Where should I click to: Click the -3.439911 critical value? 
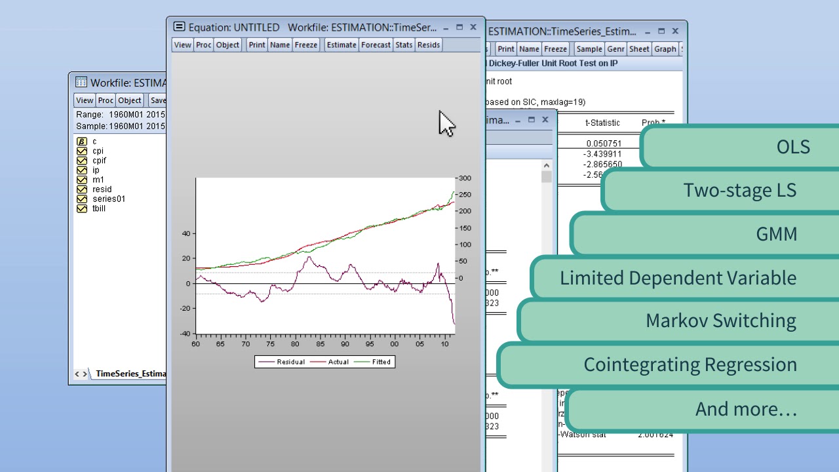point(602,154)
